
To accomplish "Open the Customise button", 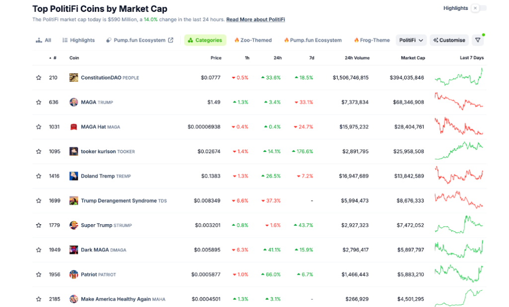I will point(449,40).
